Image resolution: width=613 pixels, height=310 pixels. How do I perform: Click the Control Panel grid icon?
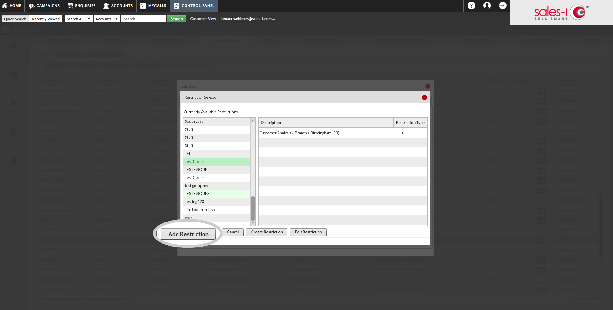tap(177, 6)
